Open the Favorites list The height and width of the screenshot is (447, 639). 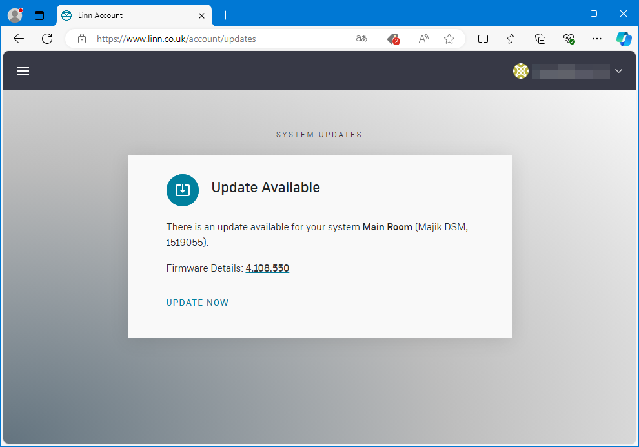(512, 39)
